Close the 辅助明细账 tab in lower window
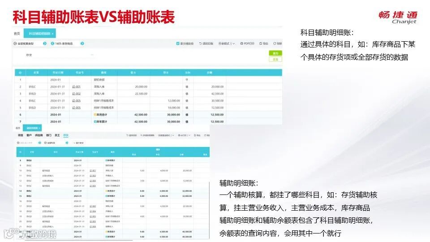 point(39,128)
